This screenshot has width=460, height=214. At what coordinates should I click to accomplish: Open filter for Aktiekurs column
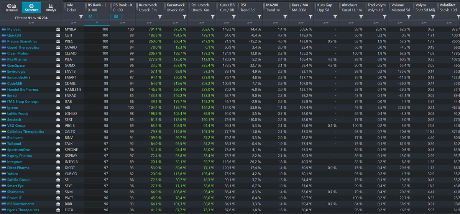[360, 17]
